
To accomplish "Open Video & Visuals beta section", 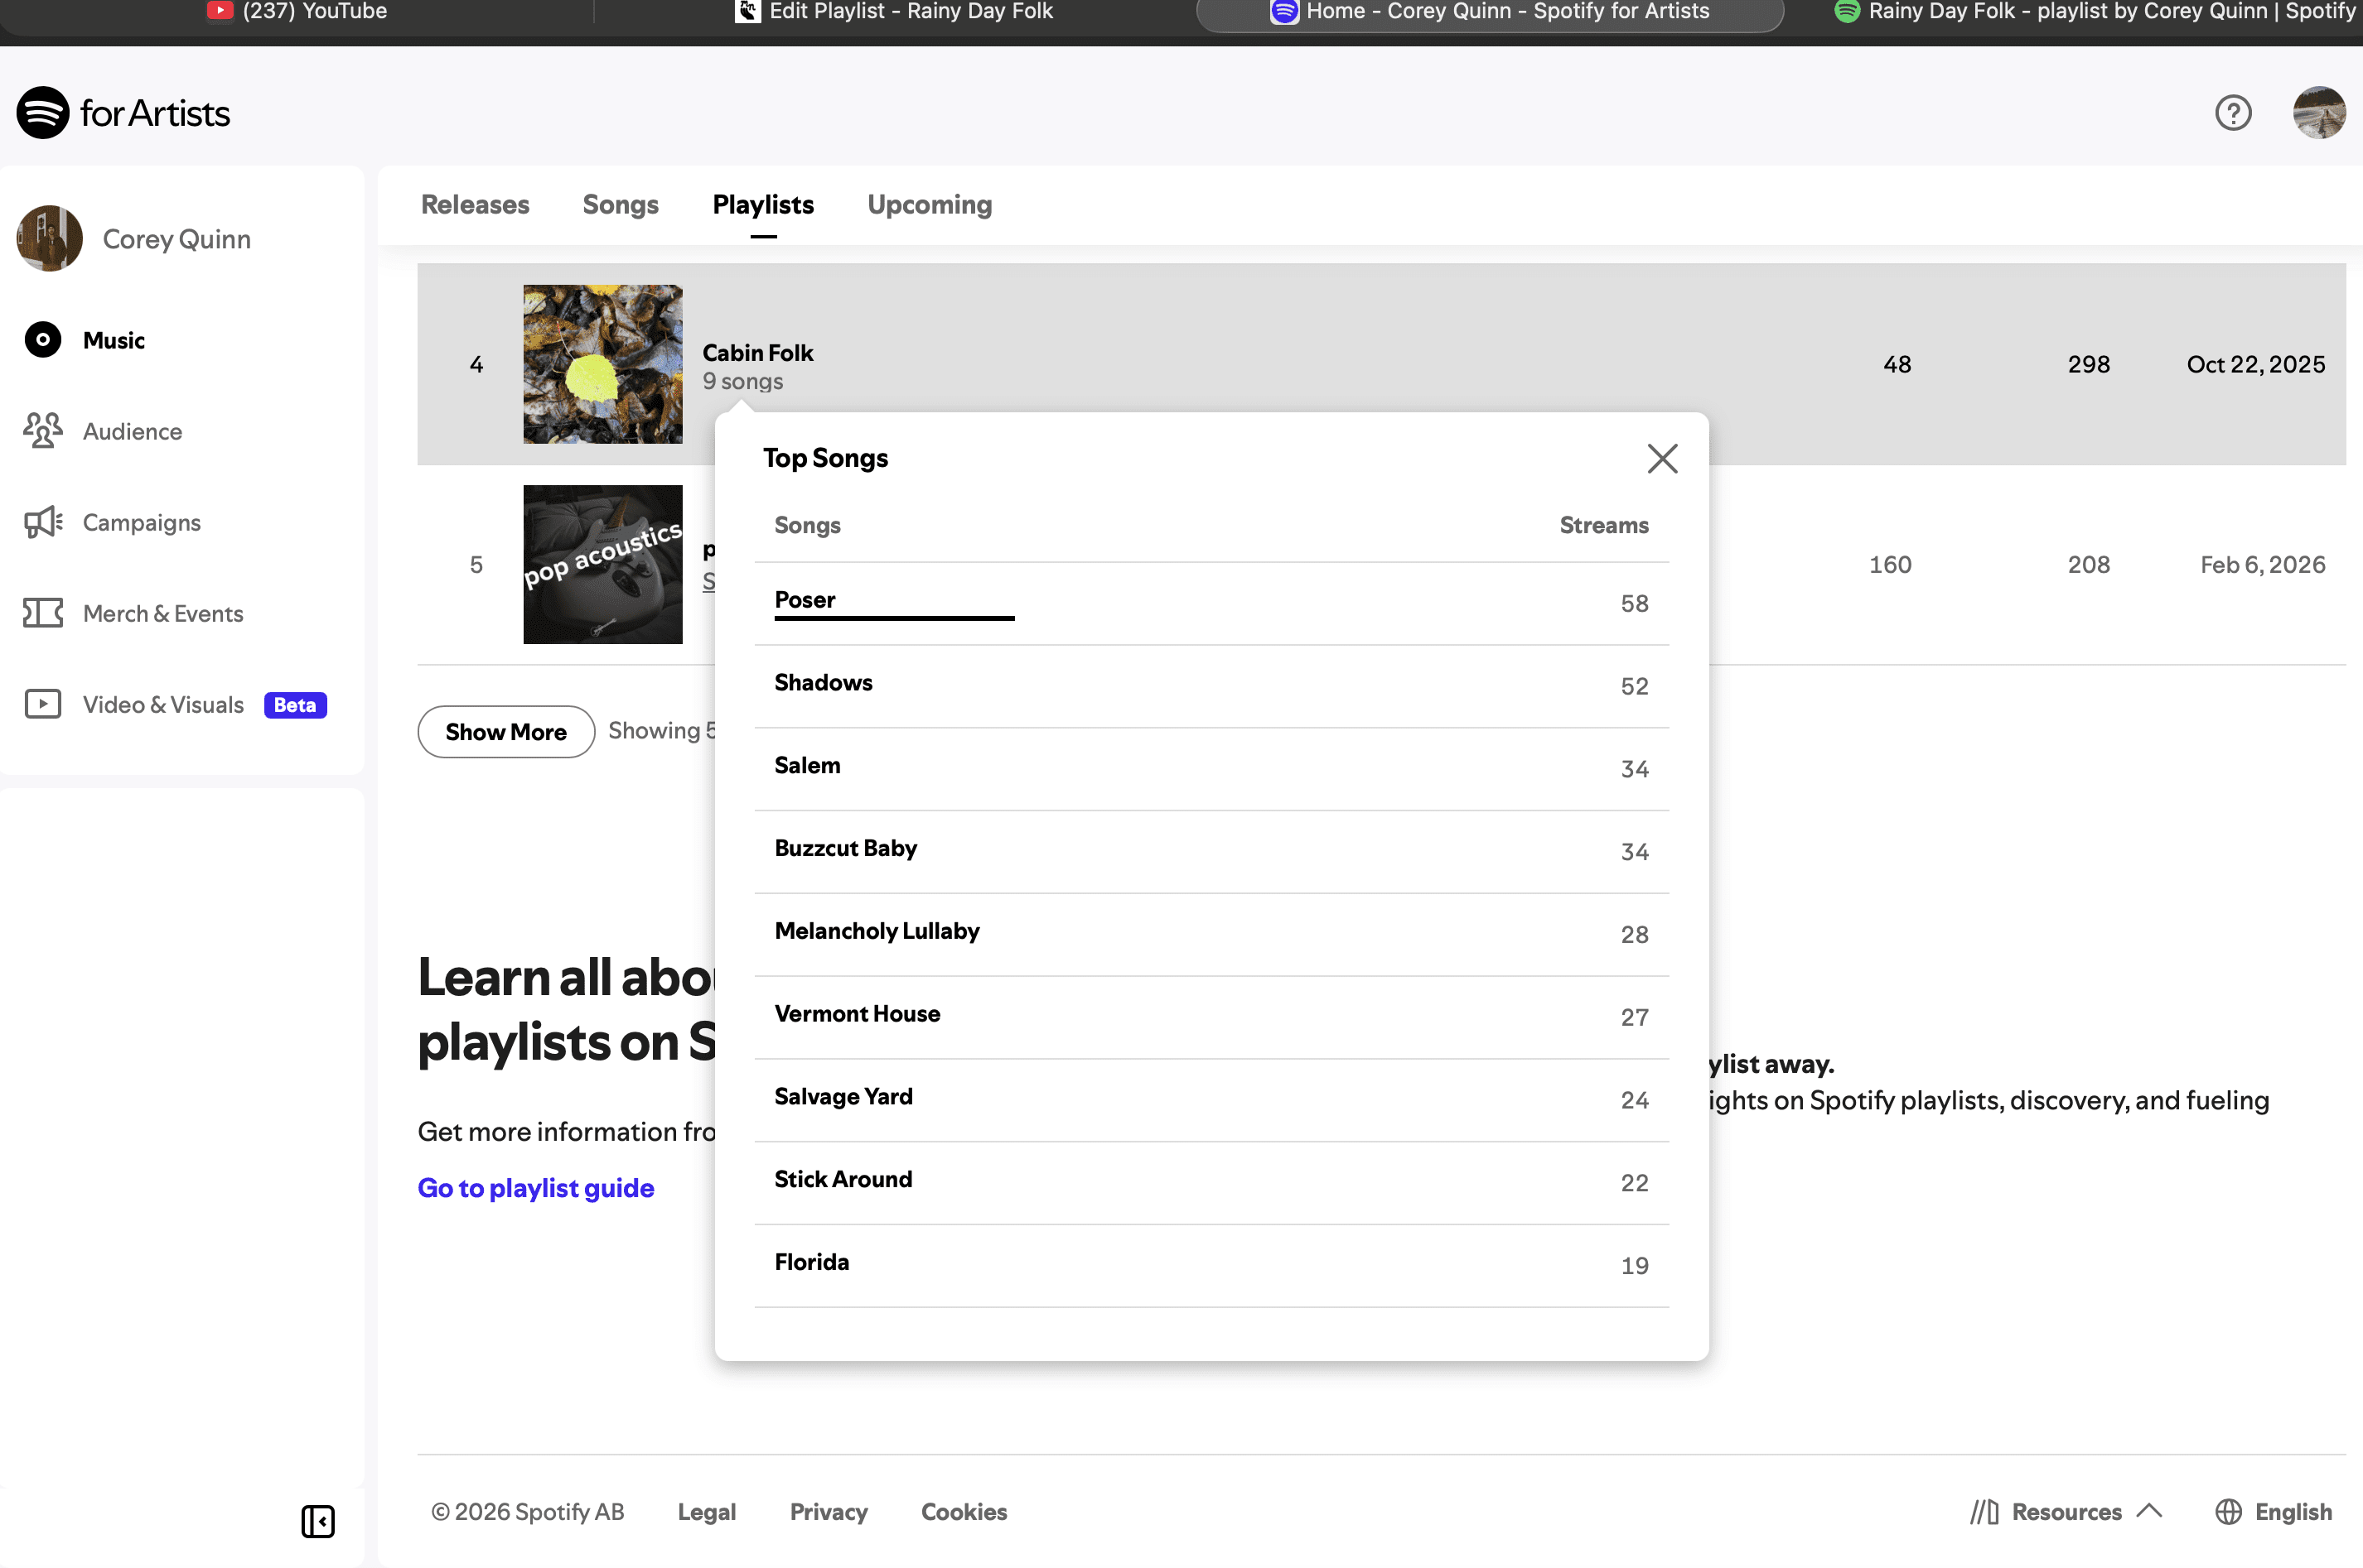I will (x=163, y=704).
